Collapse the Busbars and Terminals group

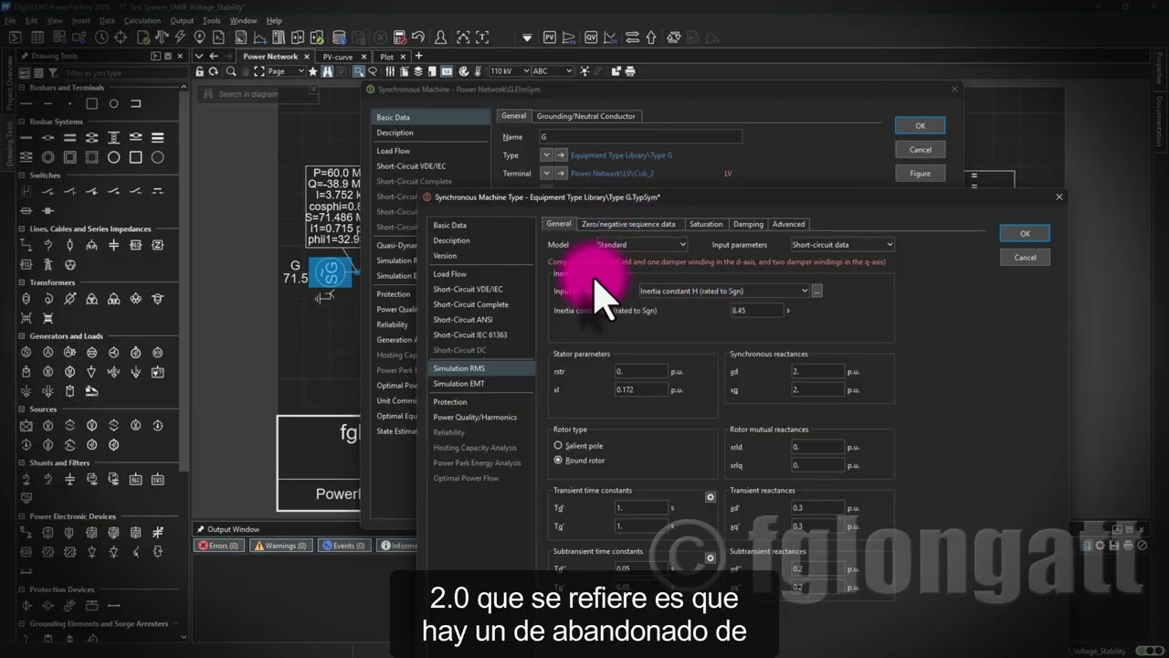tap(23, 88)
